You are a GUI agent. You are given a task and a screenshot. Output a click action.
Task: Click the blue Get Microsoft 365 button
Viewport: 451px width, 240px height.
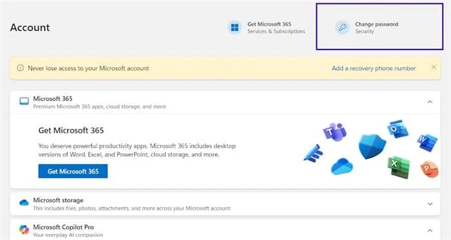click(x=73, y=171)
